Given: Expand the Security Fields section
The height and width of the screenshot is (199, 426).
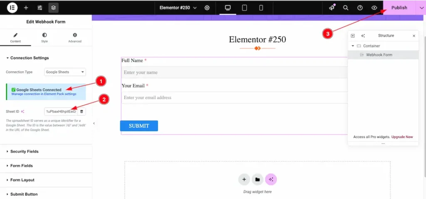Looking at the screenshot, I should (x=24, y=152).
